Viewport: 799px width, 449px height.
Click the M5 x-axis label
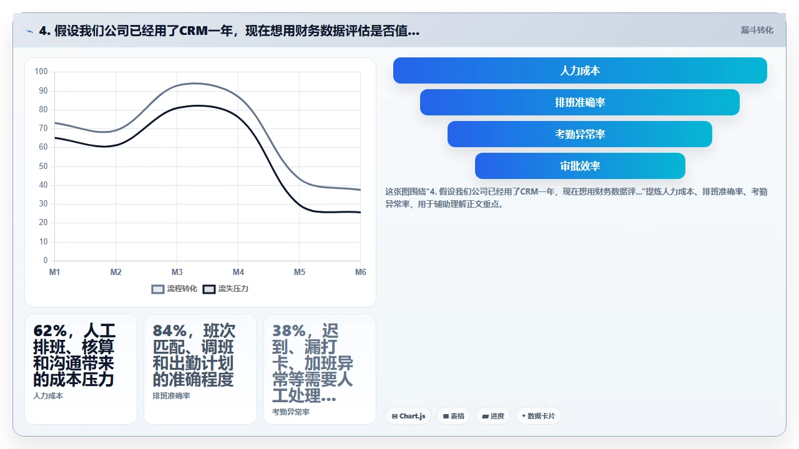(x=300, y=273)
